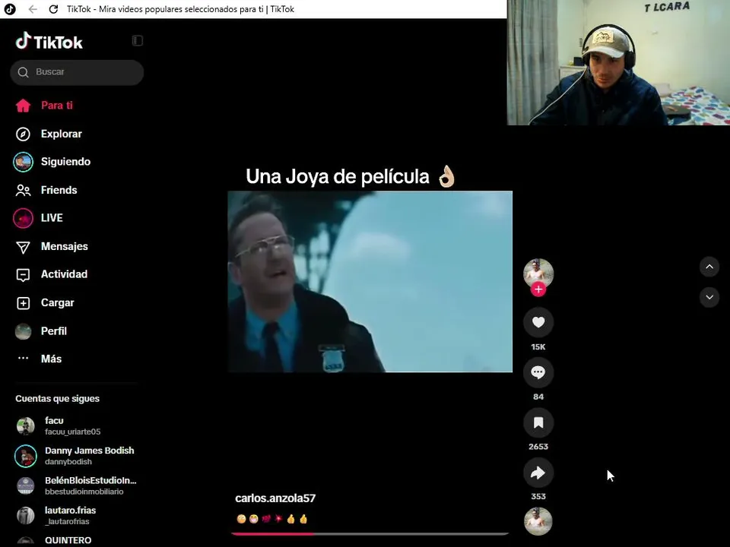Image resolution: width=730 pixels, height=547 pixels.
Task: Go to the next video with down chevron
Action: point(709,297)
